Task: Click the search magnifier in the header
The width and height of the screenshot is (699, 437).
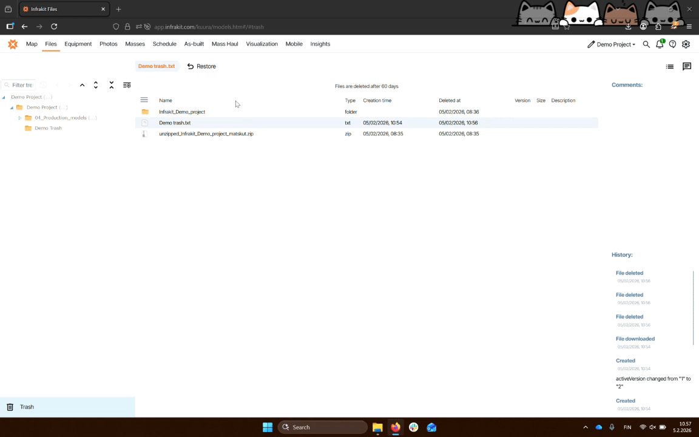Action: 646,44
